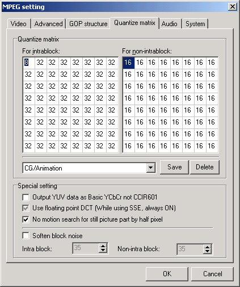Open the System tab
The width and height of the screenshot is (240, 287).
pos(195,24)
